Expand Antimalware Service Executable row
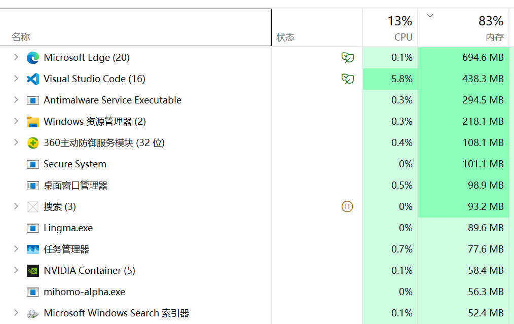Screen dimensions: 514x324 coord(16,100)
